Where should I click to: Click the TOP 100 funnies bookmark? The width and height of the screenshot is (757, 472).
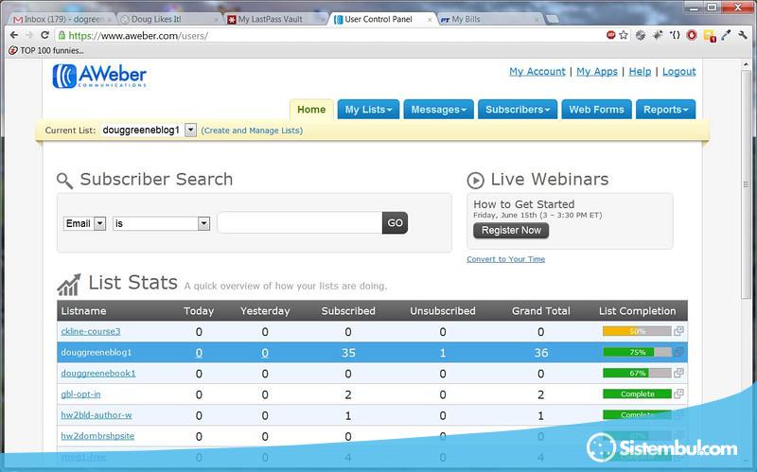[x=46, y=50]
